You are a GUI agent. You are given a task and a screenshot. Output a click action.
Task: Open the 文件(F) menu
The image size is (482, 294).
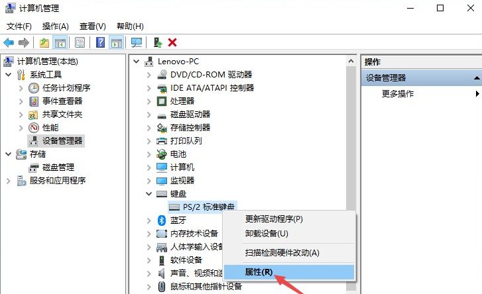point(19,26)
